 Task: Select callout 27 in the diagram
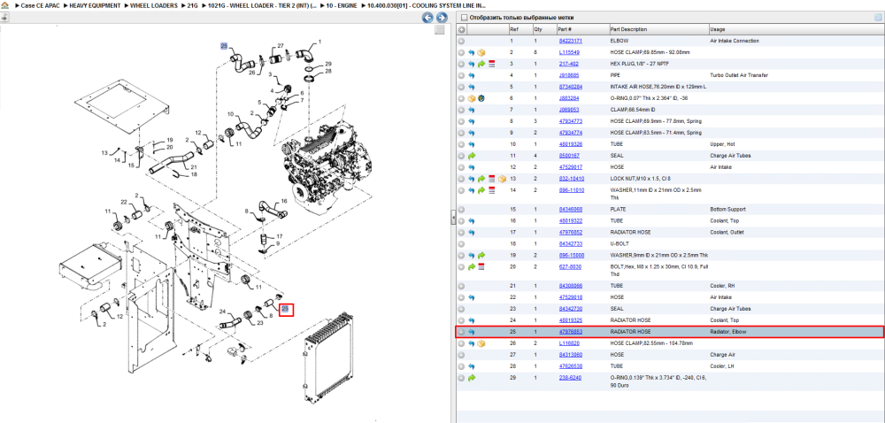click(x=280, y=46)
